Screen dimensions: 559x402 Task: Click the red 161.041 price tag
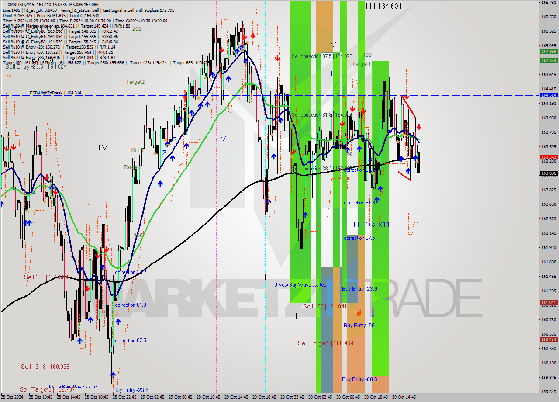tap(549, 302)
